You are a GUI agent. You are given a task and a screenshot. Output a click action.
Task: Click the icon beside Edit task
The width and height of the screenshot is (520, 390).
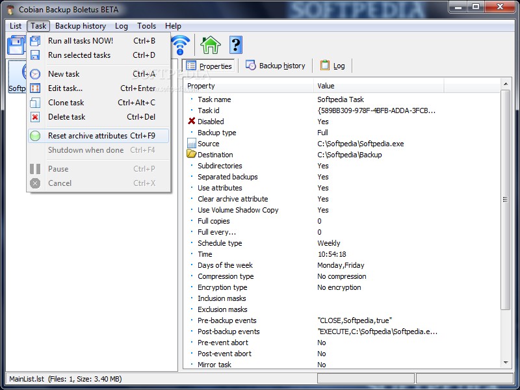[35, 88]
